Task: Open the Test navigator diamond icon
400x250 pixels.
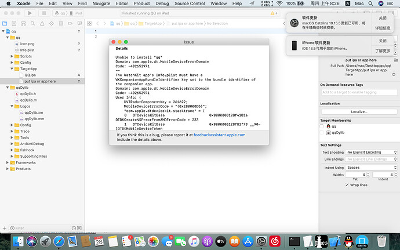Action: [x=52, y=24]
